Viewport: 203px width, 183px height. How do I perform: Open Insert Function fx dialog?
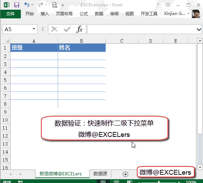coord(79,29)
